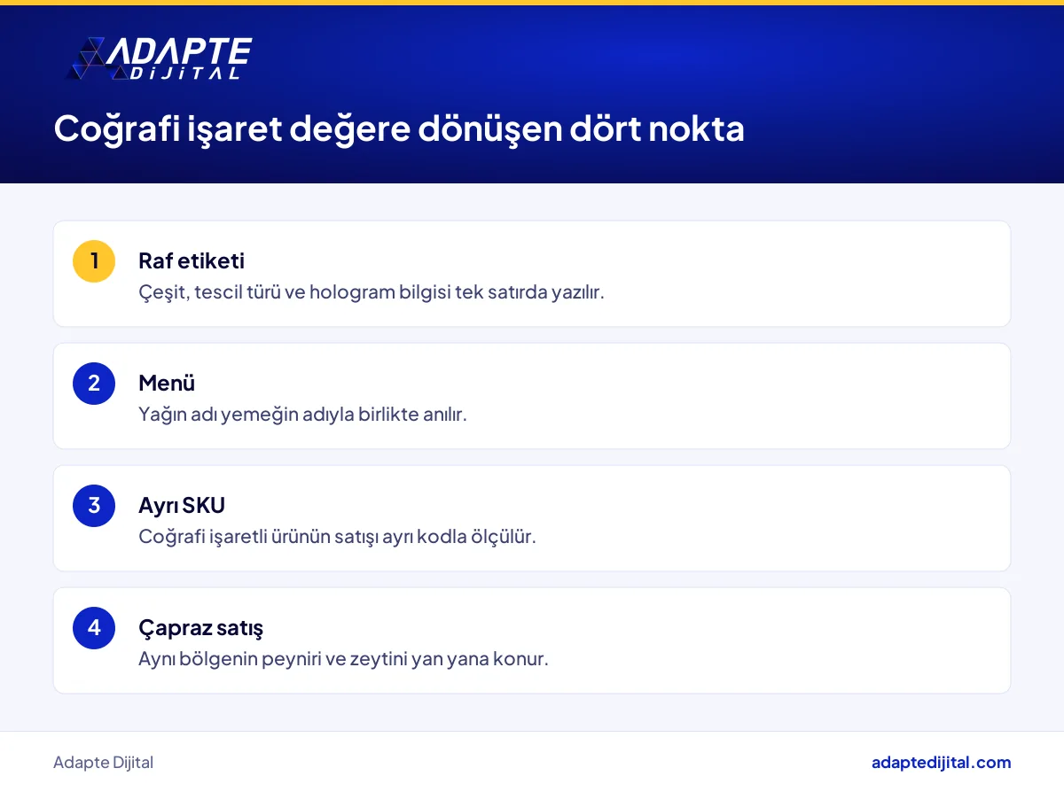The image size is (1064, 807).
Task: Click the heading 'Coğrafi işaret değere dönüşen dört nokta'
Action: click(399, 129)
